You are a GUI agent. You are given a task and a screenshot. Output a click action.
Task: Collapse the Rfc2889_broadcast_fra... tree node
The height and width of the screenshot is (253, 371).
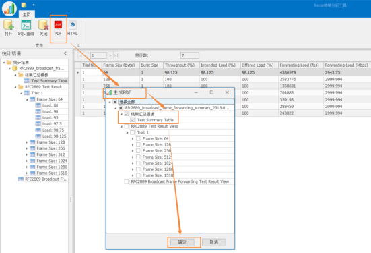[9, 69]
